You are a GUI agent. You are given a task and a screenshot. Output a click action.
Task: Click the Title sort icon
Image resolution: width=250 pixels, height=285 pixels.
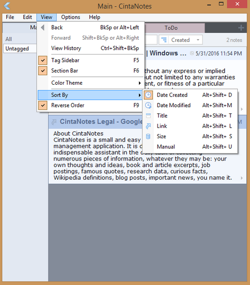point(149,115)
